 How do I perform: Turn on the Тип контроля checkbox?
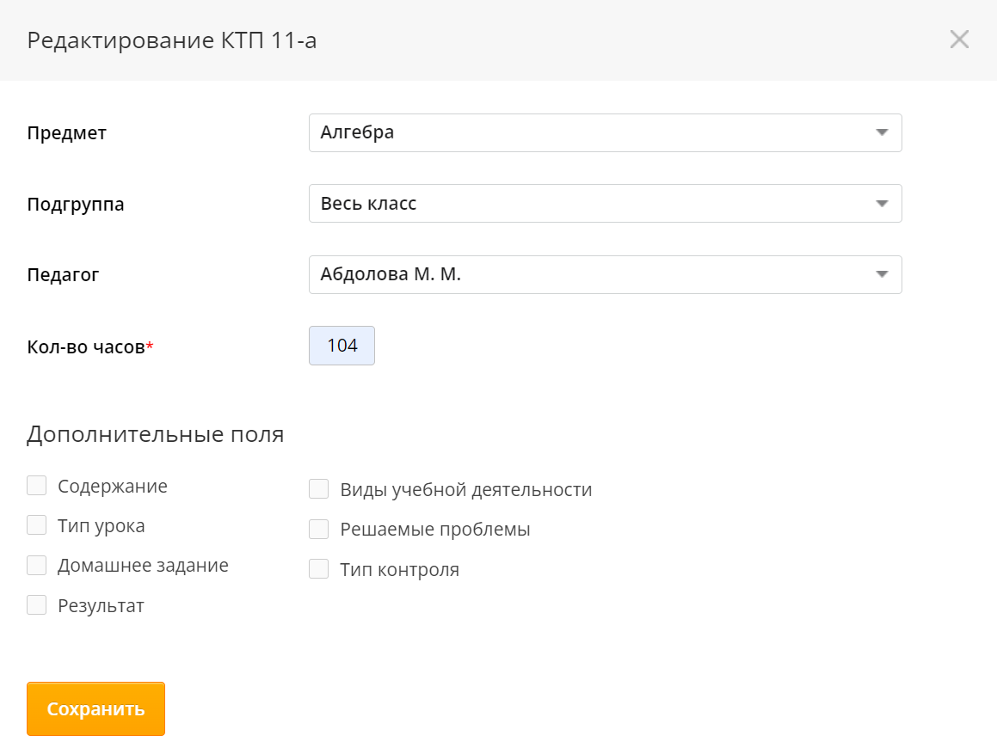pyautogui.click(x=319, y=568)
